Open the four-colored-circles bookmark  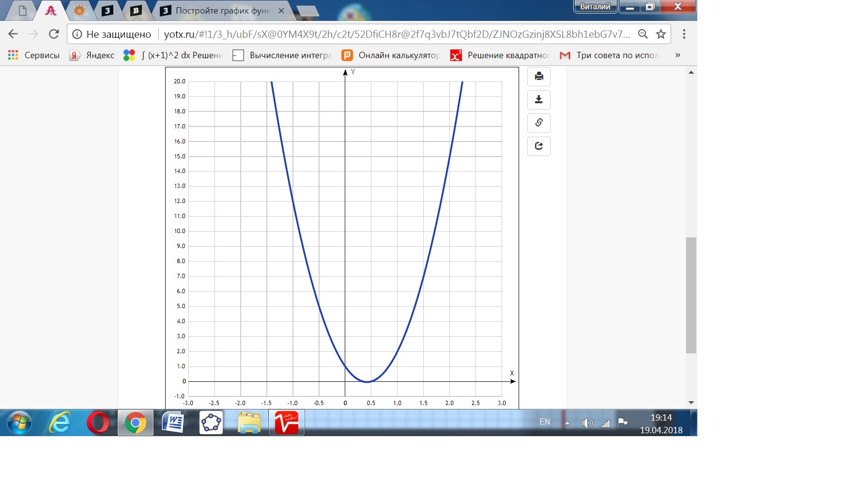pyautogui.click(x=129, y=55)
